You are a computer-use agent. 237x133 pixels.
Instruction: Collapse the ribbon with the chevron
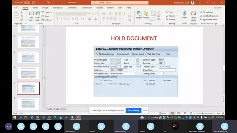[x=223, y=24]
